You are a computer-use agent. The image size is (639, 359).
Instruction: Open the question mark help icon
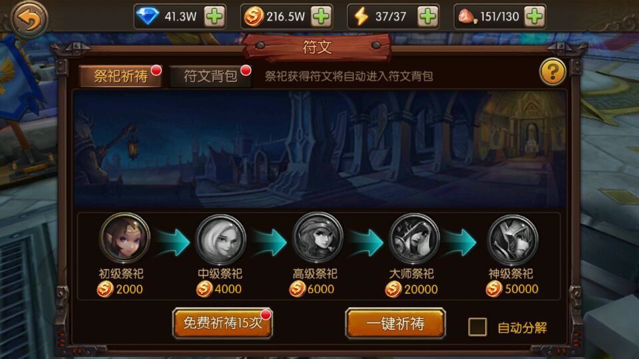[552, 72]
